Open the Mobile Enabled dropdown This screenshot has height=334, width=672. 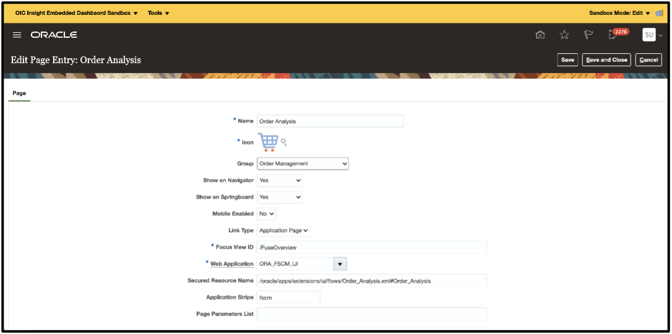[266, 213]
